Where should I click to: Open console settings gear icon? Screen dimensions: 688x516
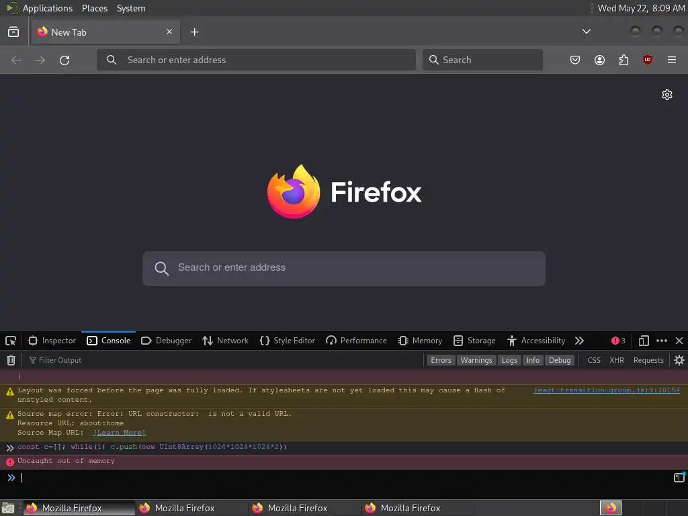[x=679, y=360]
